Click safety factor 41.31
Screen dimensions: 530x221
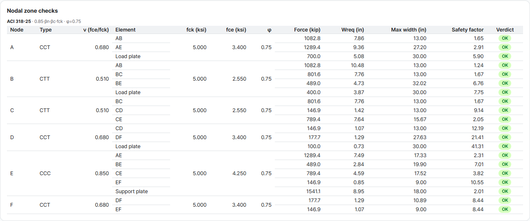coord(477,147)
